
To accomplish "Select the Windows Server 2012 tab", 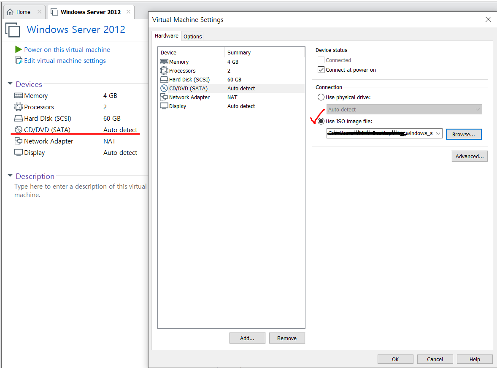I will (91, 12).
